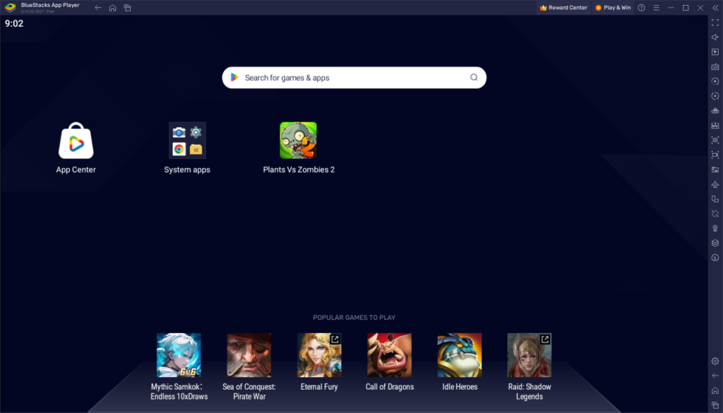Open sync operations circular arrows icon

715,96
